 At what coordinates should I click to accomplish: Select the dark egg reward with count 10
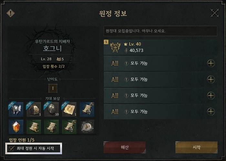pos(52,109)
